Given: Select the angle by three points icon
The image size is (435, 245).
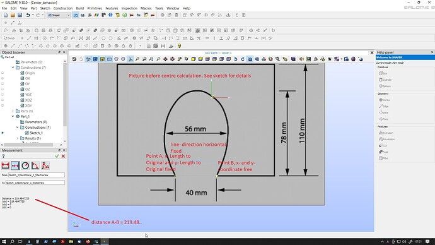Looking at the screenshot, I should point(45,165).
